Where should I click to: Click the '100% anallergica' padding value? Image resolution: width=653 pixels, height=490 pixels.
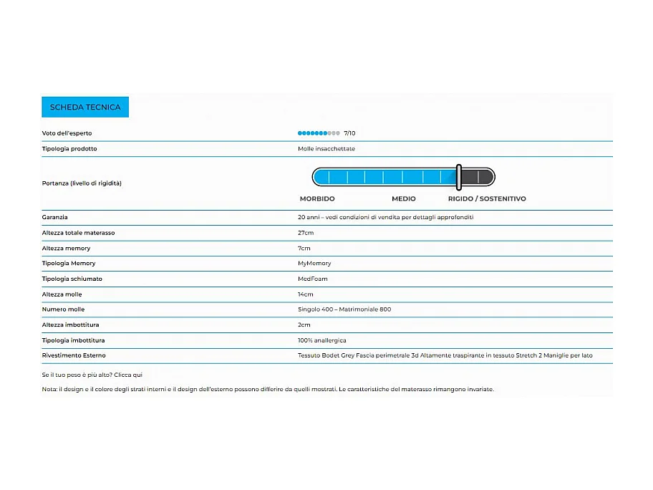[x=321, y=340]
